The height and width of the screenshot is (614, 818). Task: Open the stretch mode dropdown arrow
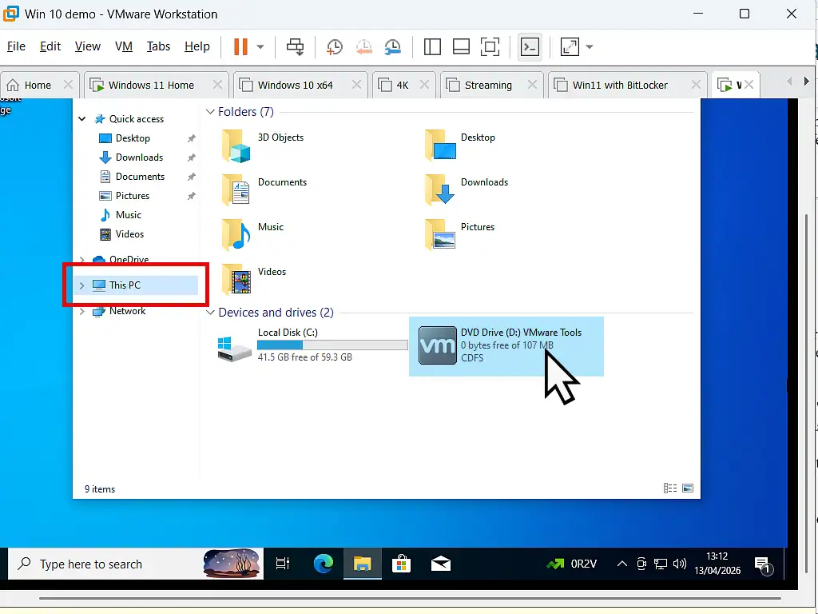tap(588, 46)
